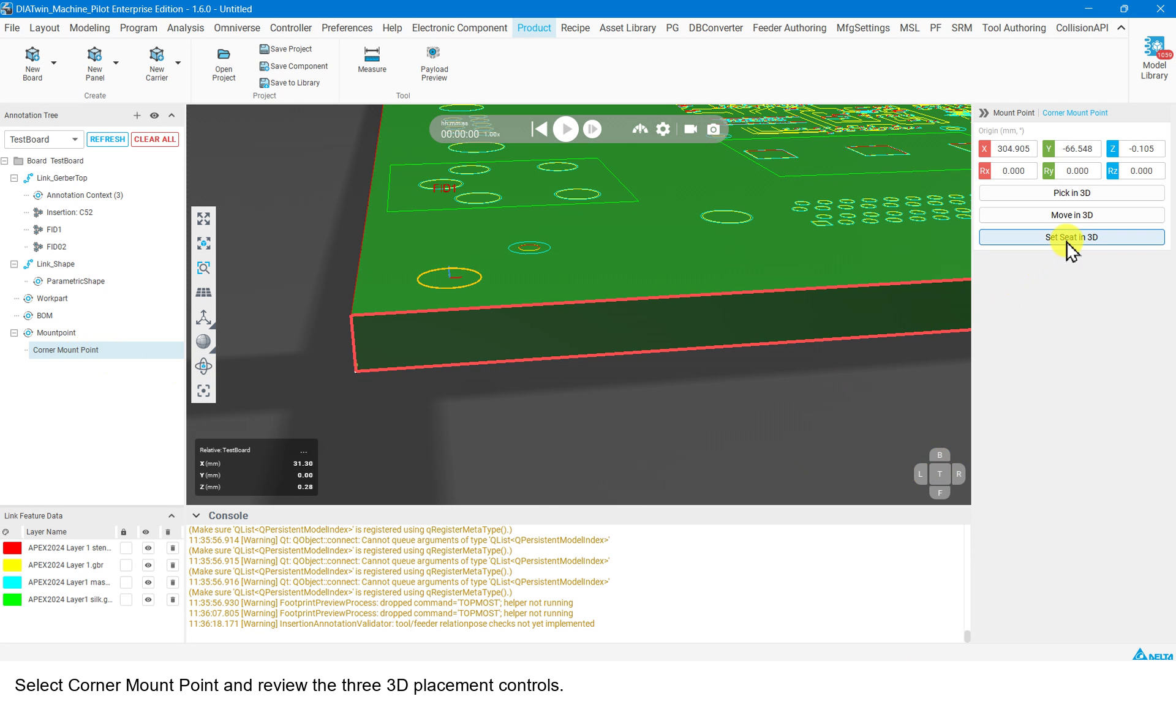Click the CLEAR ALL button

(155, 139)
